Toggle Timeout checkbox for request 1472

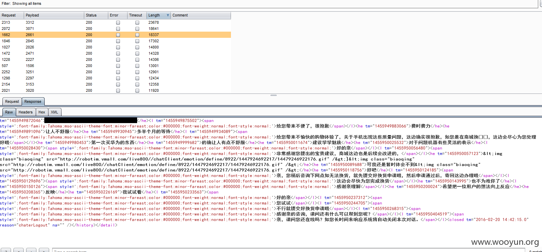(137, 53)
